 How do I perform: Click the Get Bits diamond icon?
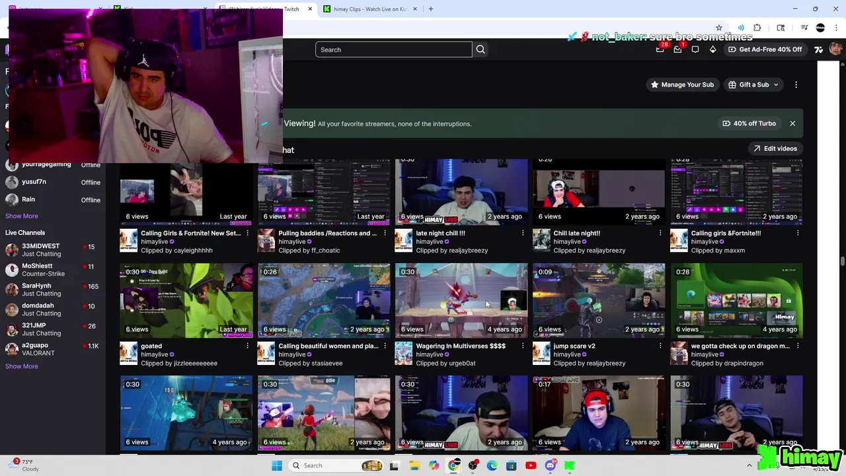click(x=712, y=50)
